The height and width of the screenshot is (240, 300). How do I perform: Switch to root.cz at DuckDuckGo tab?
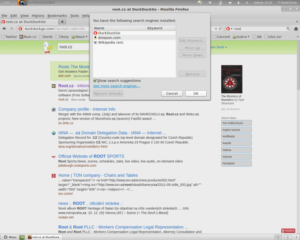pyautogui.click(x=29, y=22)
